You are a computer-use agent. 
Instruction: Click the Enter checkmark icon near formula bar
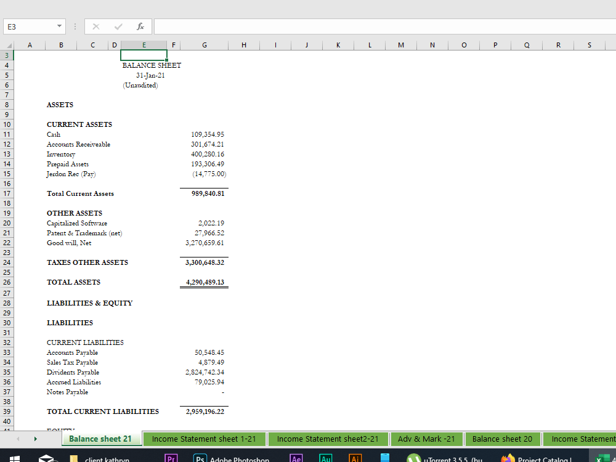coord(118,26)
